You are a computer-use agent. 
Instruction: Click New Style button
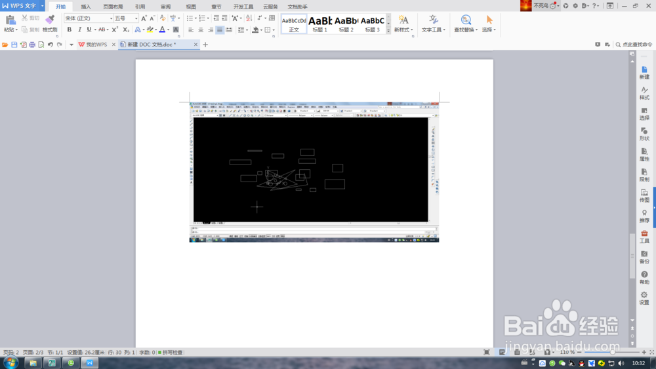click(403, 24)
